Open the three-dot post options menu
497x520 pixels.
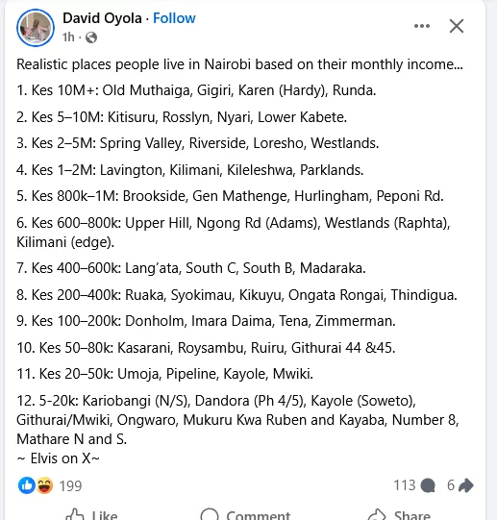(422, 26)
